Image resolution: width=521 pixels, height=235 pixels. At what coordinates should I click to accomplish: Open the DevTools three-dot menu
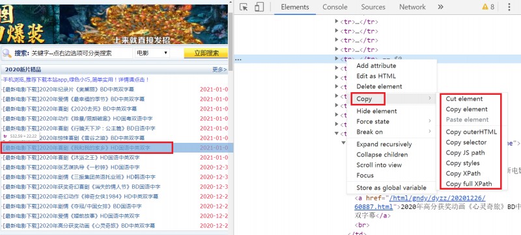509,7
